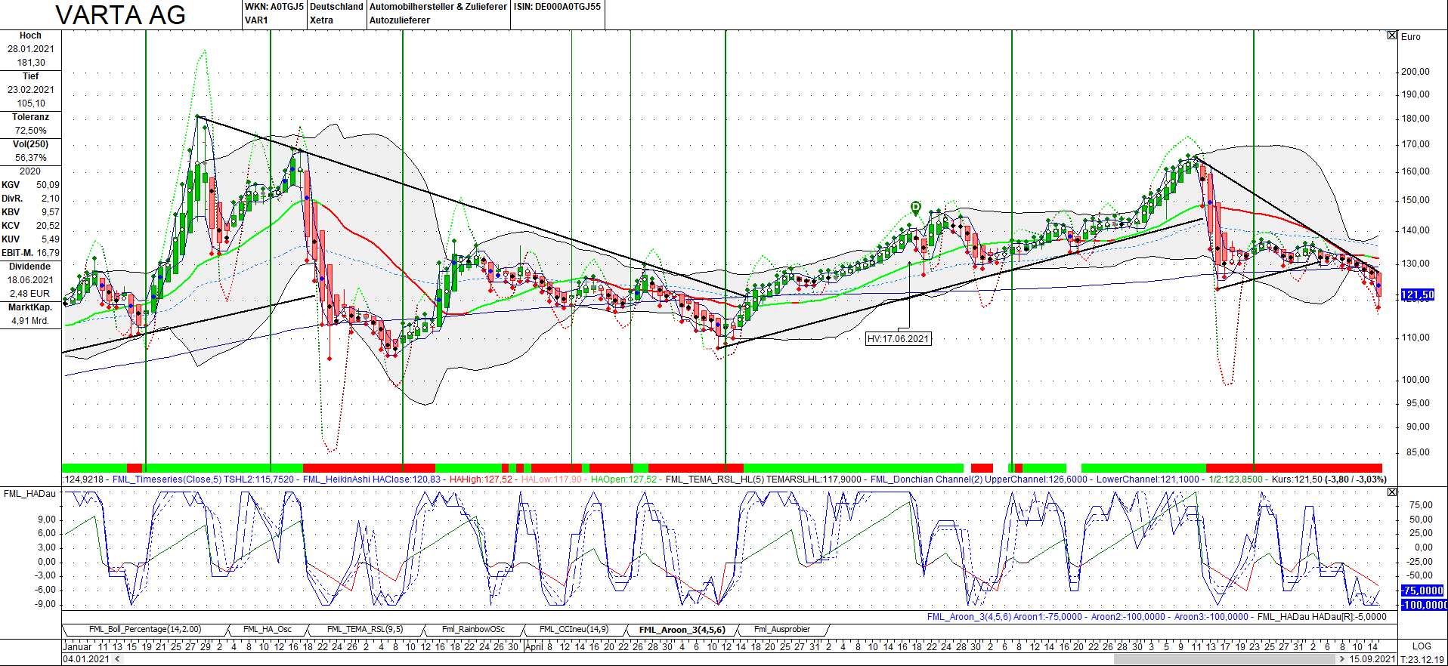This screenshot has height=666, width=1448.
Task: Click the dividend date 18.06.2021
Action: tap(30, 280)
